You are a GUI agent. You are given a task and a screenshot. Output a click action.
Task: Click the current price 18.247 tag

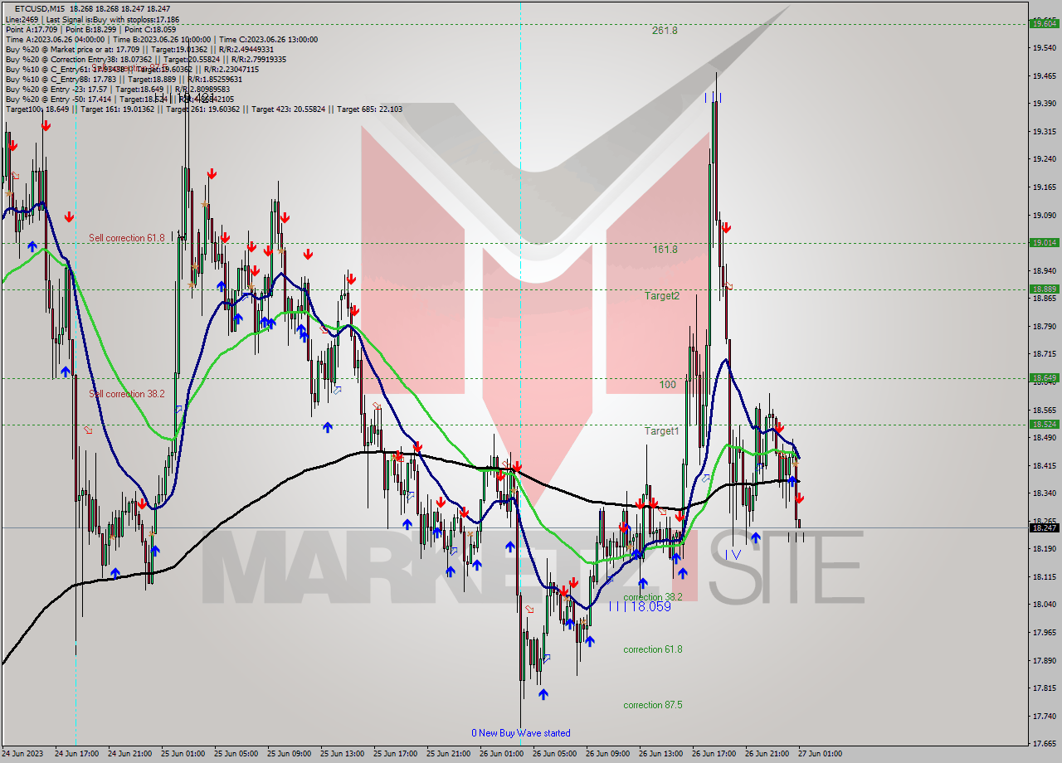[x=1044, y=528]
